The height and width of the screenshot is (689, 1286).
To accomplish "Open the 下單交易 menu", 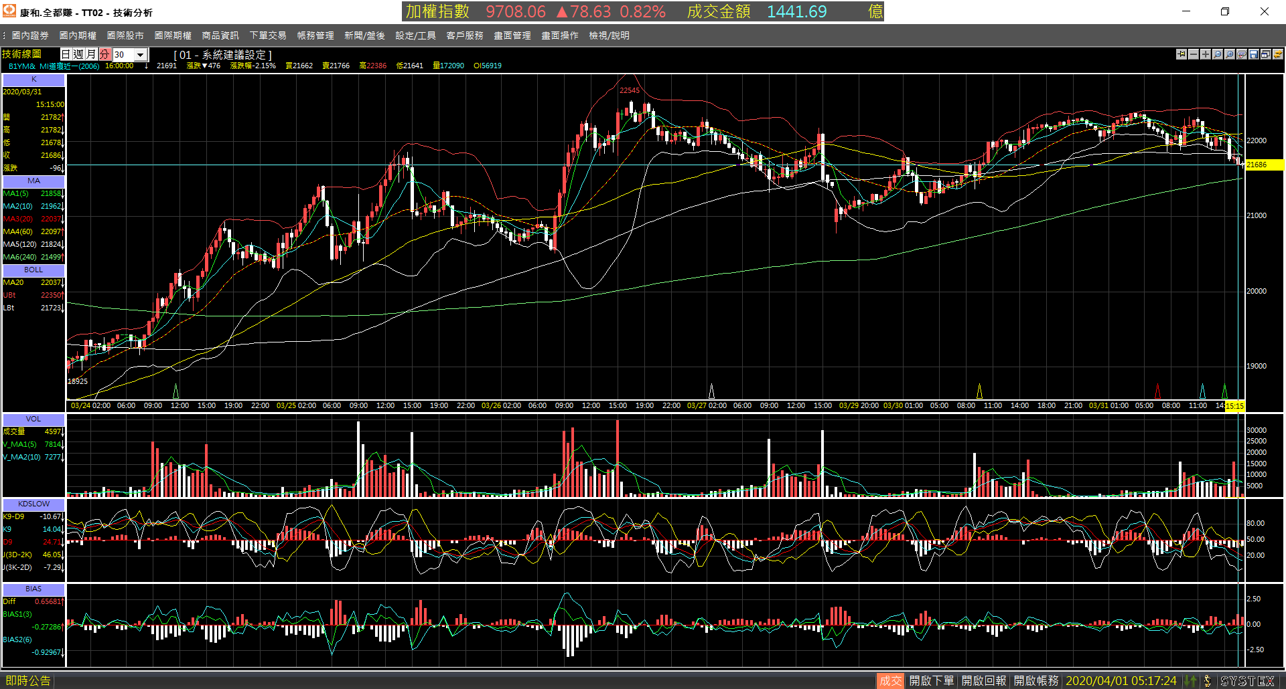I will pyautogui.click(x=268, y=35).
